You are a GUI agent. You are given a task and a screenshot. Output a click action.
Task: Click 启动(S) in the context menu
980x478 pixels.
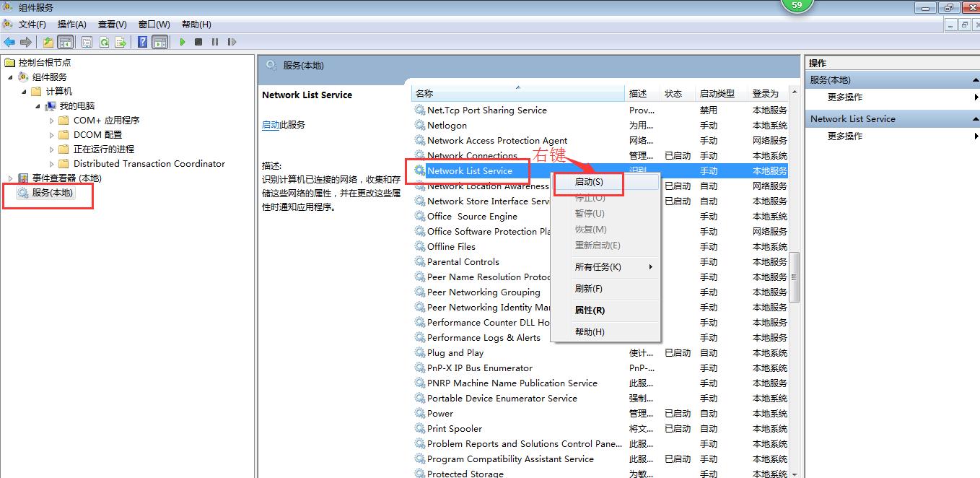(x=589, y=183)
